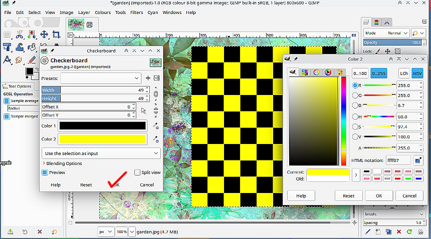Uncheck the Preview checkbox
The width and height of the screenshot is (431, 239).
(45, 172)
